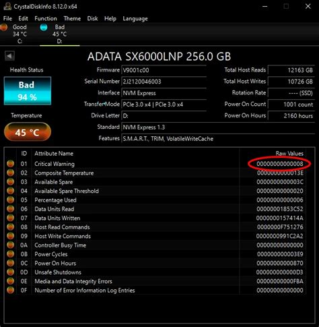Click the CrystalDiskInfo app icon in title bar
This screenshot has height=327, width=319.
point(7,6)
